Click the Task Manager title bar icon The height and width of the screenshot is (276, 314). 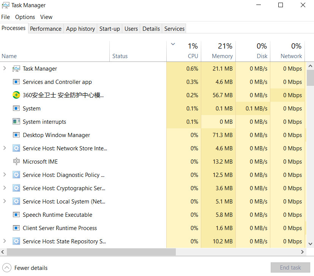(x=5, y=5)
